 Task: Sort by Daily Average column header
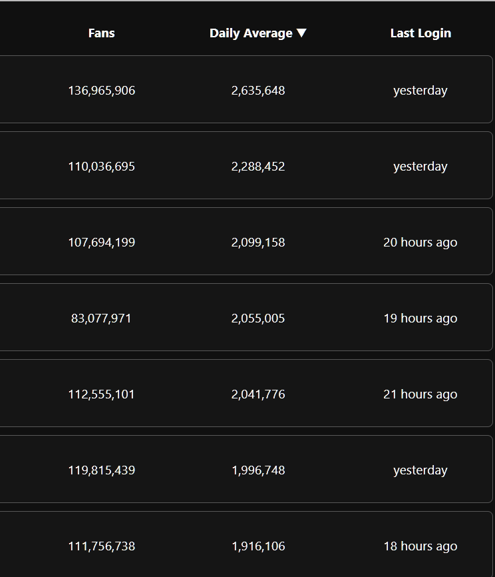coord(251,33)
